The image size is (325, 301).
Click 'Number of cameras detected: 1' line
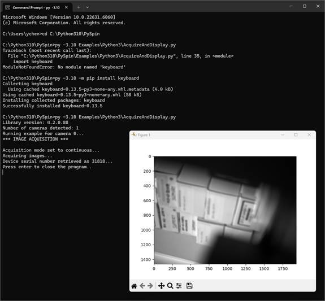coord(41,128)
